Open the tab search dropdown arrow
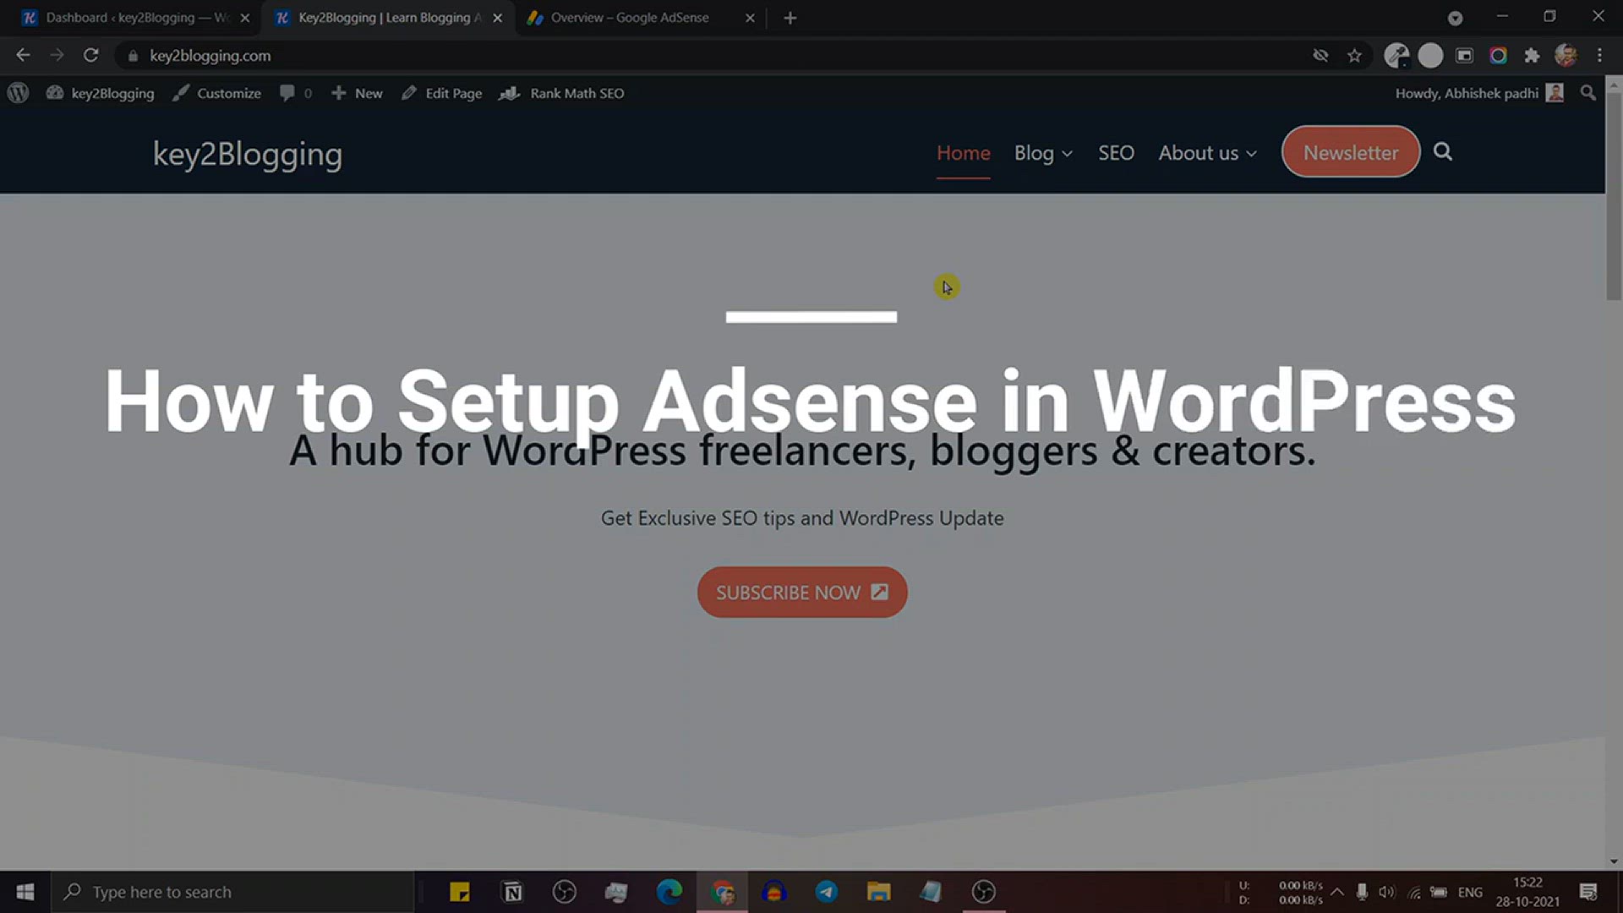1623x913 pixels. [x=1455, y=18]
